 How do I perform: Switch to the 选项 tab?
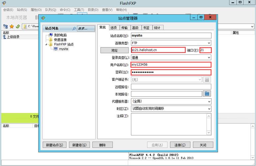pos(113,28)
